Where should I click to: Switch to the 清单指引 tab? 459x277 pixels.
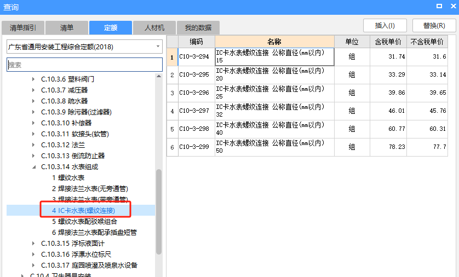pyautogui.click(x=23, y=28)
